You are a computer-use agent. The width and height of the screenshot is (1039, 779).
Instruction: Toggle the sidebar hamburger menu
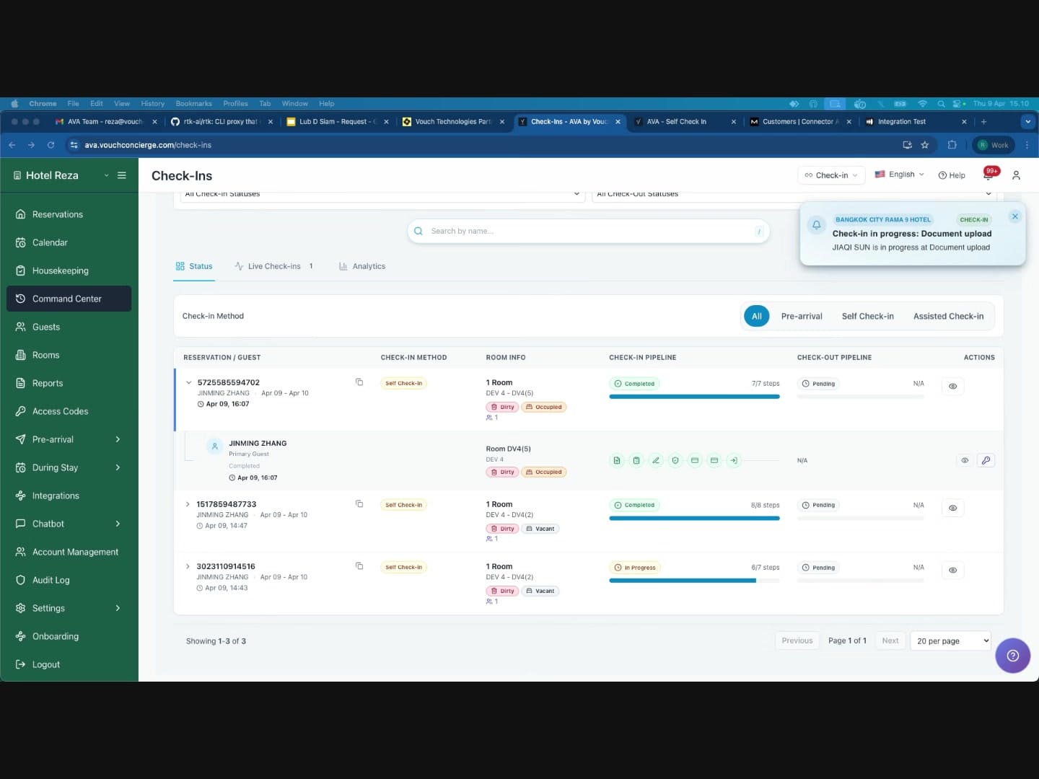click(122, 175)
